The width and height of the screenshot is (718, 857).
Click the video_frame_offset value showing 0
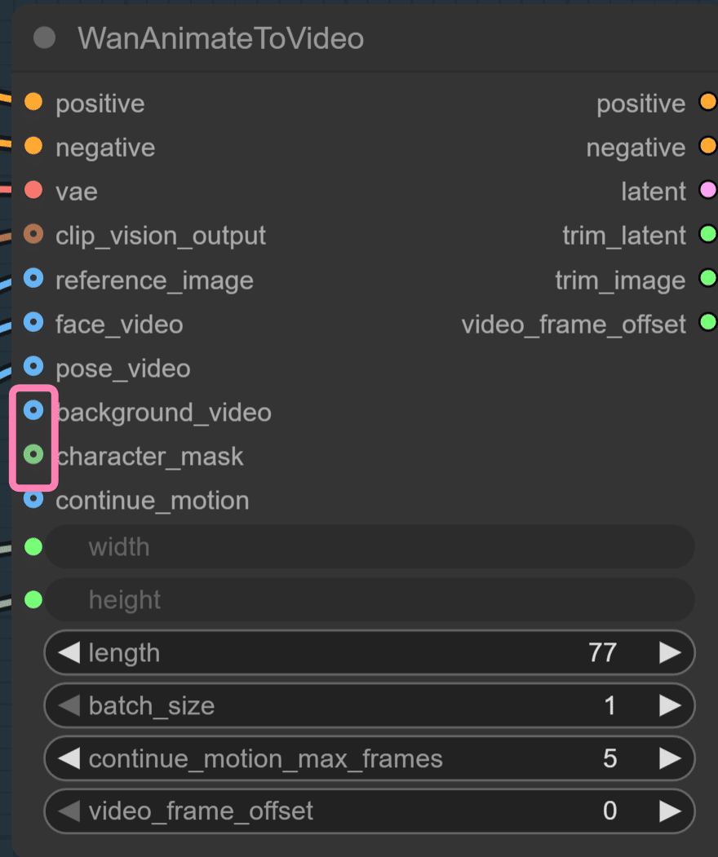click(610, 811)
